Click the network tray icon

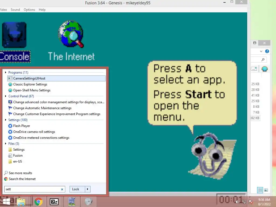coord(244,202)
